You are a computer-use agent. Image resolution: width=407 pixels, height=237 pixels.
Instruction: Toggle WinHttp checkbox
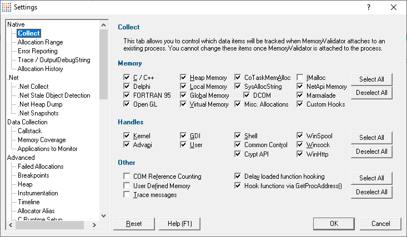300,154
